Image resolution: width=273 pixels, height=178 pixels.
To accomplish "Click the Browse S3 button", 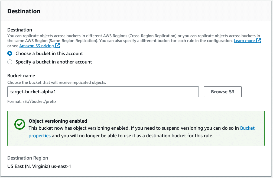I will coord(223,92).
